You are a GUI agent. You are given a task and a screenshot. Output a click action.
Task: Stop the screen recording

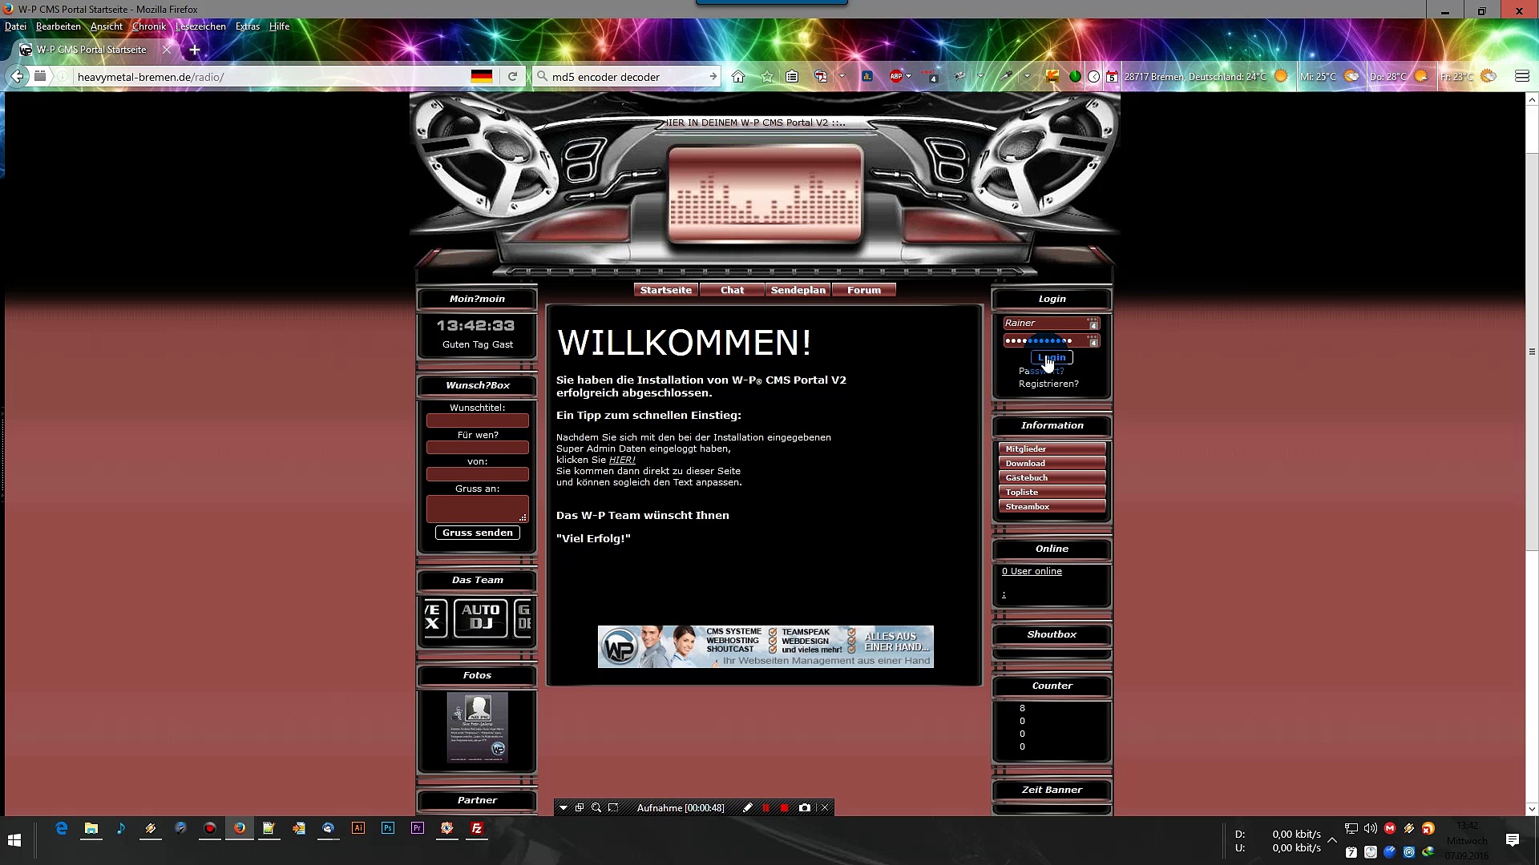(x=785, y=807)
